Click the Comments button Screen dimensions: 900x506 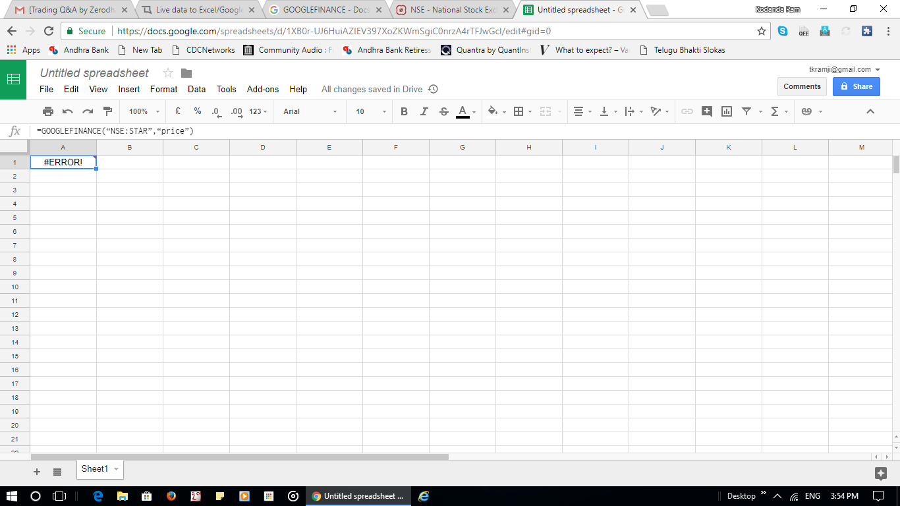tap(802, 86)
